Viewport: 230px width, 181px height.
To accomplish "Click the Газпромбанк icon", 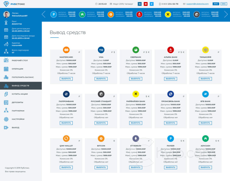I will coord(66,94).
